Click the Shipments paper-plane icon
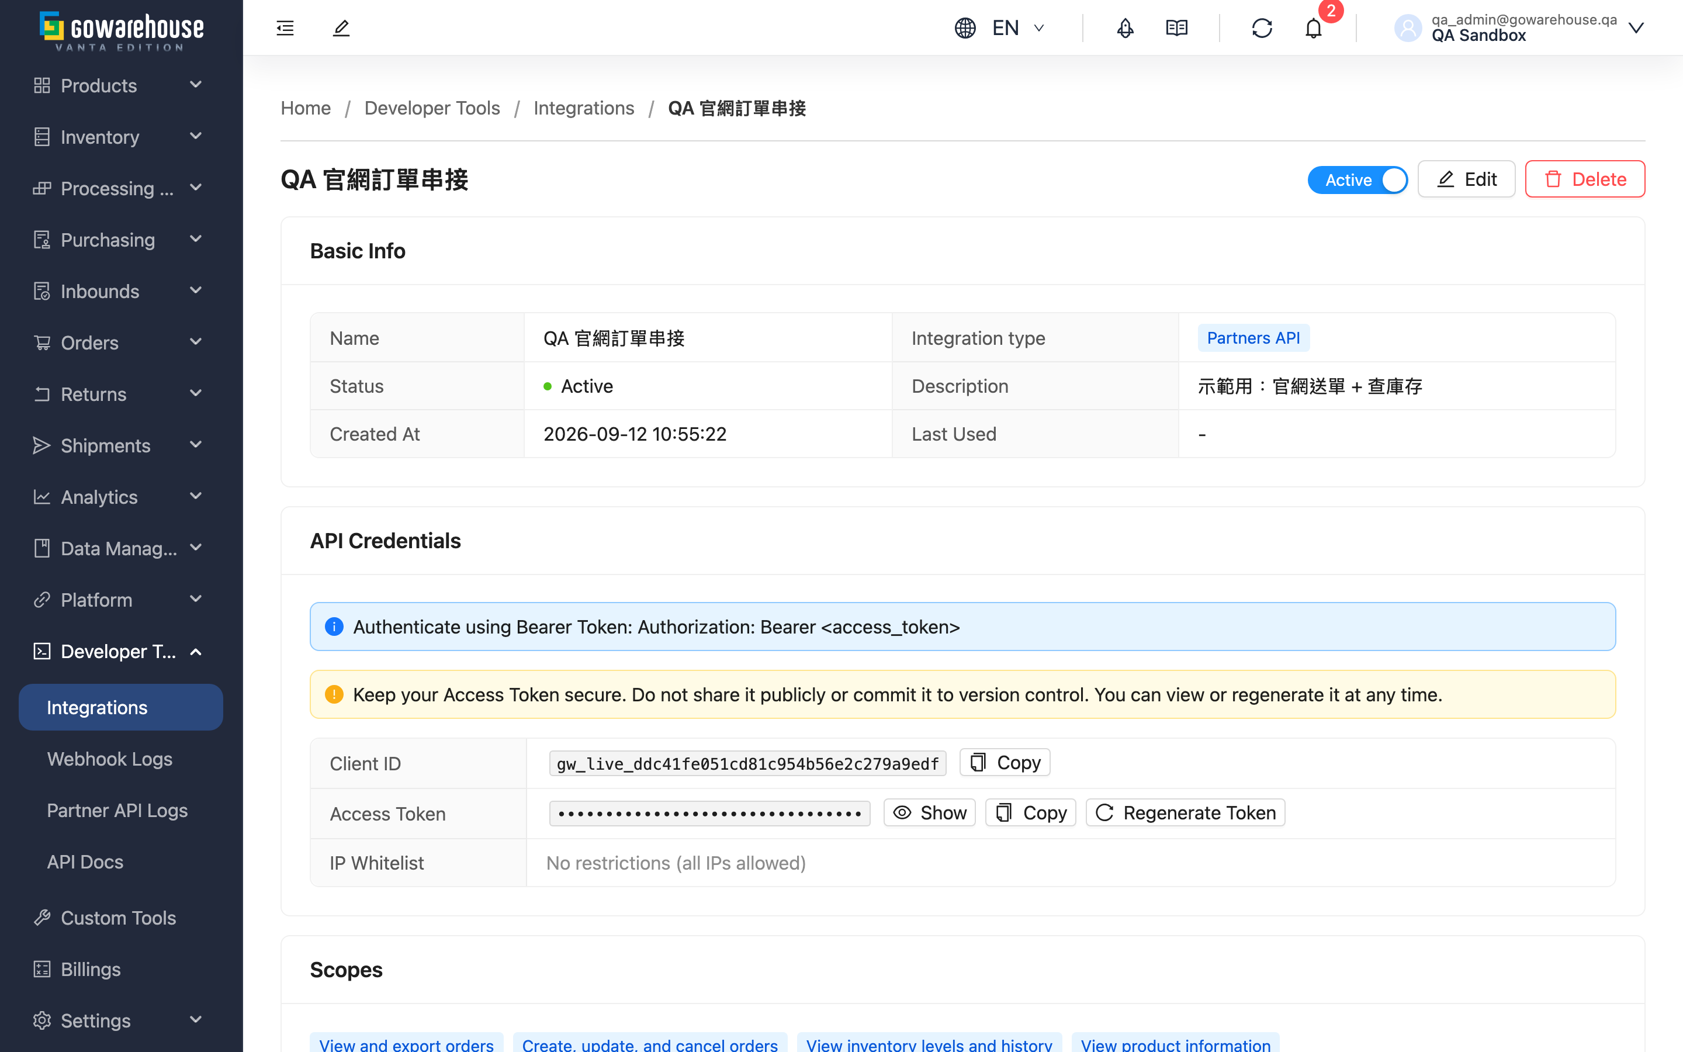This screenshot has height=1052, width=1683. click(41, 445)
